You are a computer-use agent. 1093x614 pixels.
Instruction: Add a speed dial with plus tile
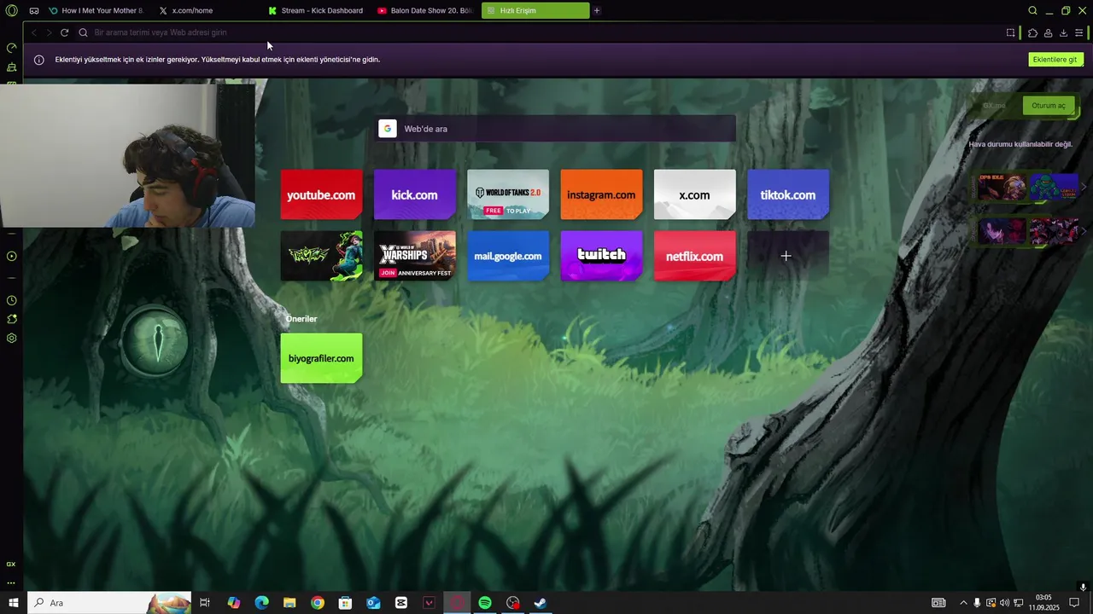click(787, 256)
